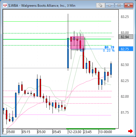Click the 05:15 time axis label

pyautogui.click(x=26, y=132)
